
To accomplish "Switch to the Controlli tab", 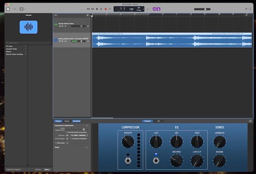I will [x=147, y=121].
